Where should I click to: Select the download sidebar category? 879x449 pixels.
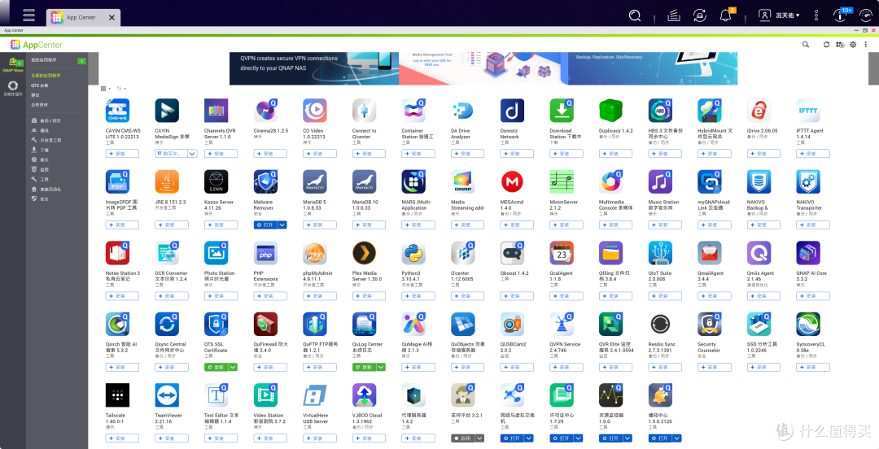pos(41,150)
